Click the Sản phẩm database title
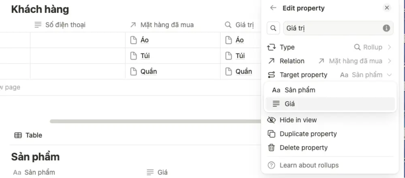 pyautogui.click(x=35, y=157)
